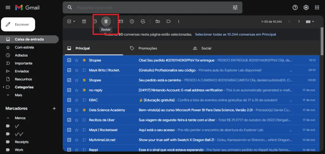Toggle the select-all checkbox in toolbar
This screenshot has height=154, width=325.
tap(69, 21)
